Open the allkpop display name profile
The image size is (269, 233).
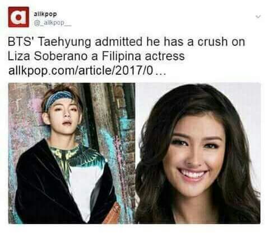(x=45, y=14)
